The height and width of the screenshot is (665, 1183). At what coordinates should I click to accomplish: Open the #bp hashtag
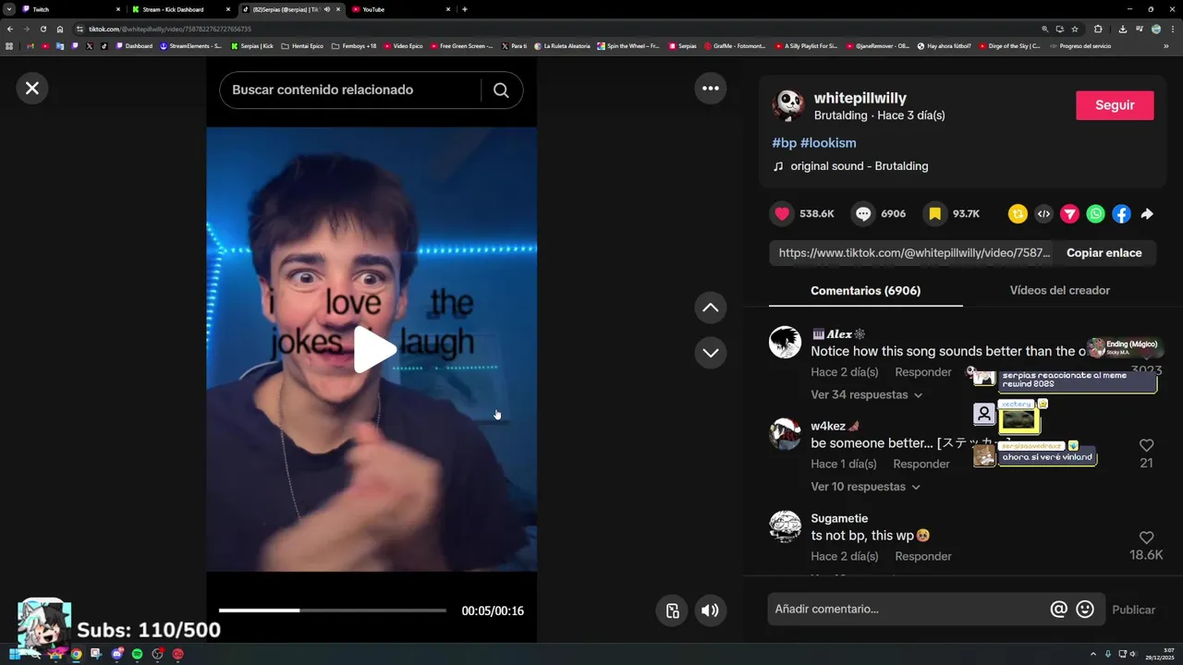pos(784,142)
